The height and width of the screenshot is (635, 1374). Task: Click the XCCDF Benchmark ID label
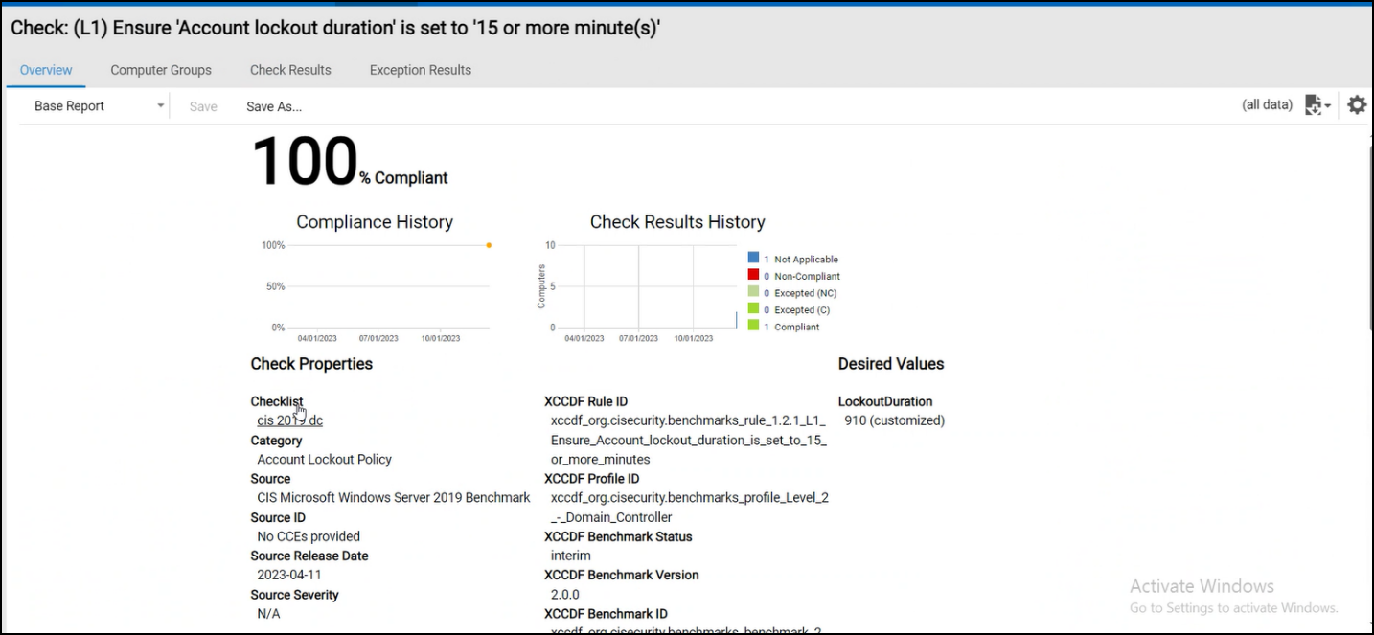(x=606, y=614)
